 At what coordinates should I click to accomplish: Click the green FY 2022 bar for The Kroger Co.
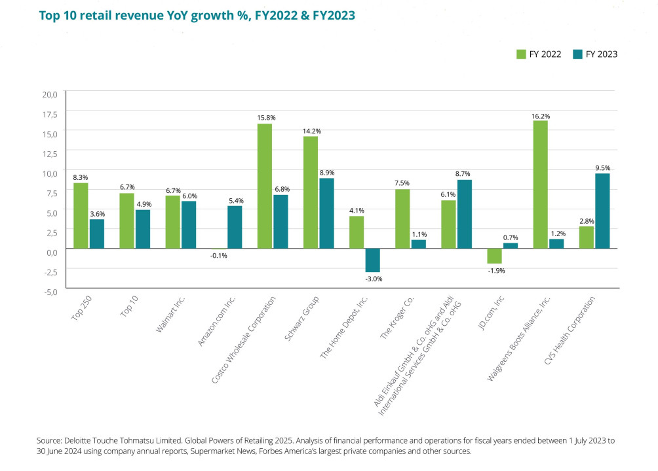402,218
